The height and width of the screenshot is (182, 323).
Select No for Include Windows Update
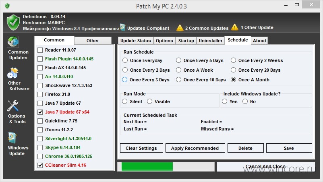click(245, 101)
